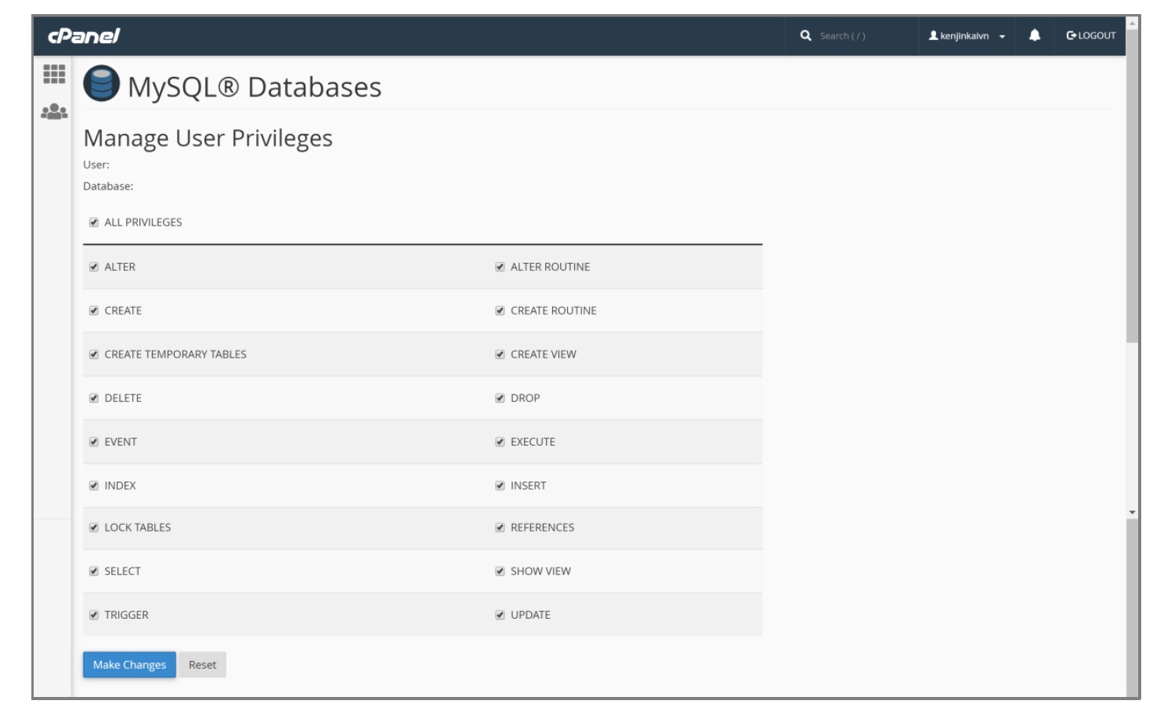Uncheck the DELETE privilege
1171x715 pixels.
point(94,399)
